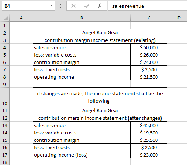Screen dimensions: 187x165
Task: Select row 1 header
Action: pyautogui.click(x=4, y=25)
